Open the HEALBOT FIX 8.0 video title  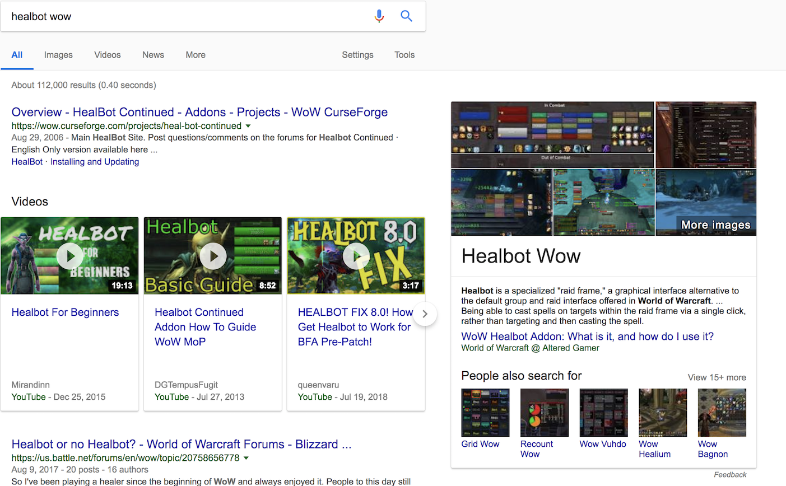point(355,327)
